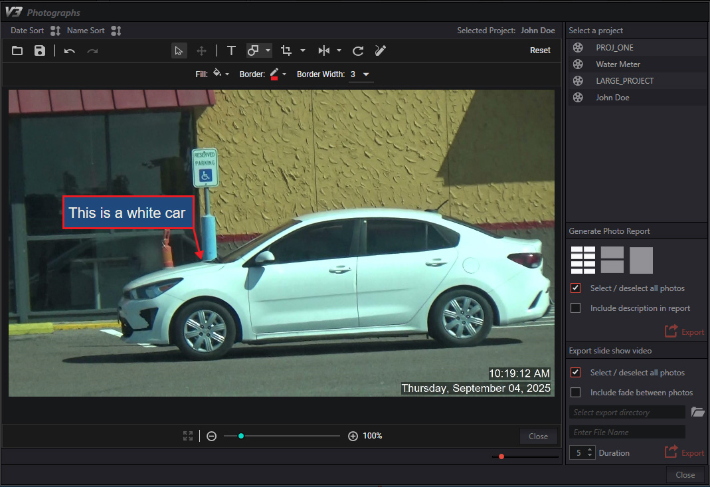The height and width of the screenshot is (487, 710).
Task: Click the flip/mirror tool
Action: pos(323,50)
